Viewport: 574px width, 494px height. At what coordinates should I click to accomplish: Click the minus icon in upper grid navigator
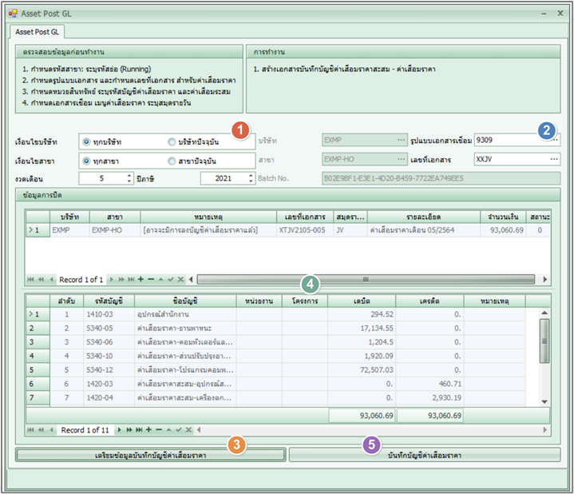pos(149,280)
